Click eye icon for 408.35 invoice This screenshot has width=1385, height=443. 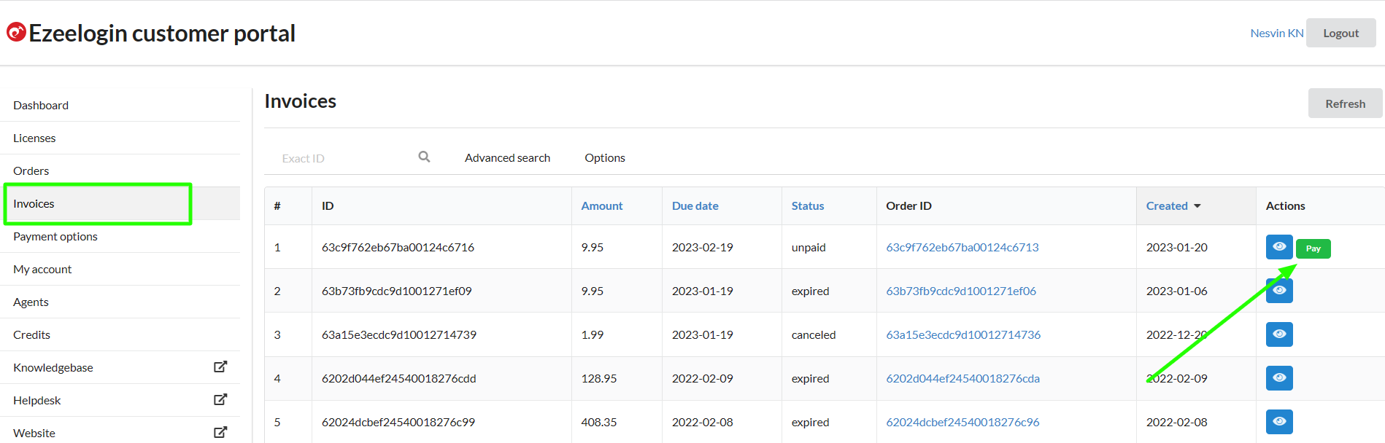[1278, 422]
